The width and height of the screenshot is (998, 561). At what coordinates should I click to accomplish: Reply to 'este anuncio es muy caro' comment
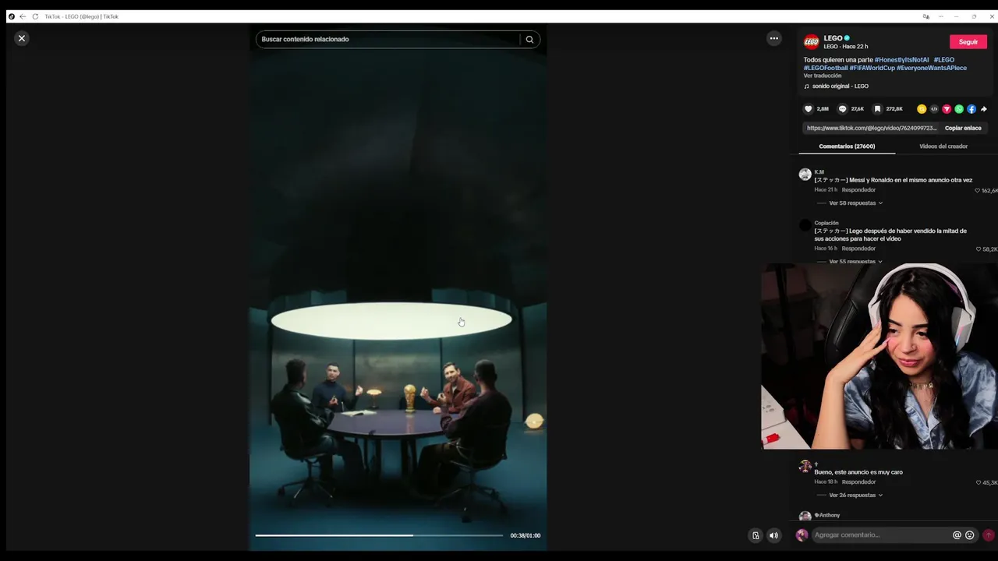pos(858,482)
